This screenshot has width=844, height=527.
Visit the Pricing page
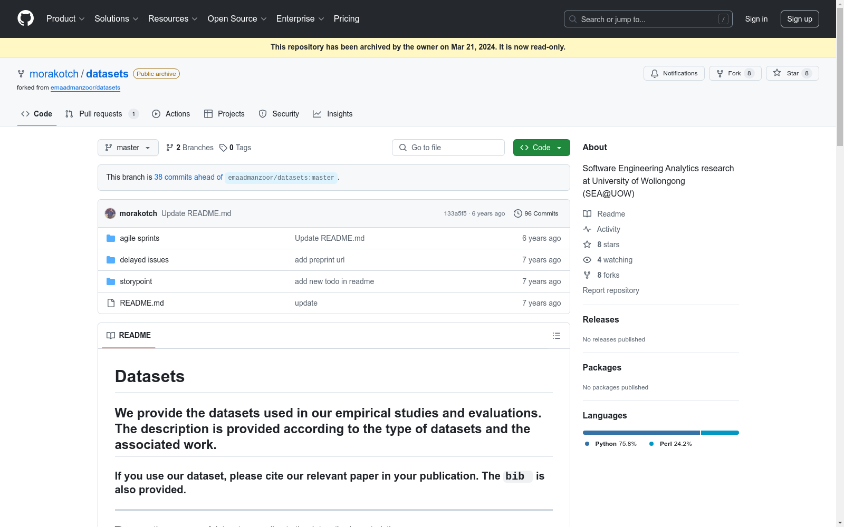coord(347,19)
